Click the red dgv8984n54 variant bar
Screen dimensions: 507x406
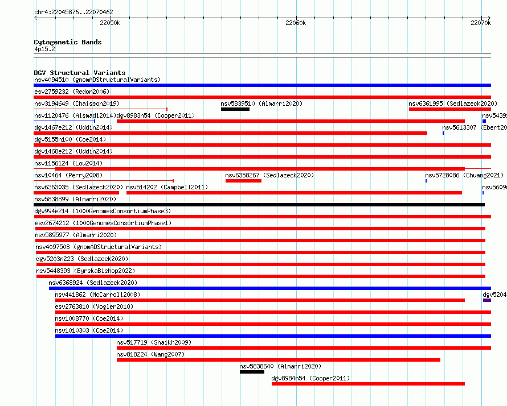[368, 384]
